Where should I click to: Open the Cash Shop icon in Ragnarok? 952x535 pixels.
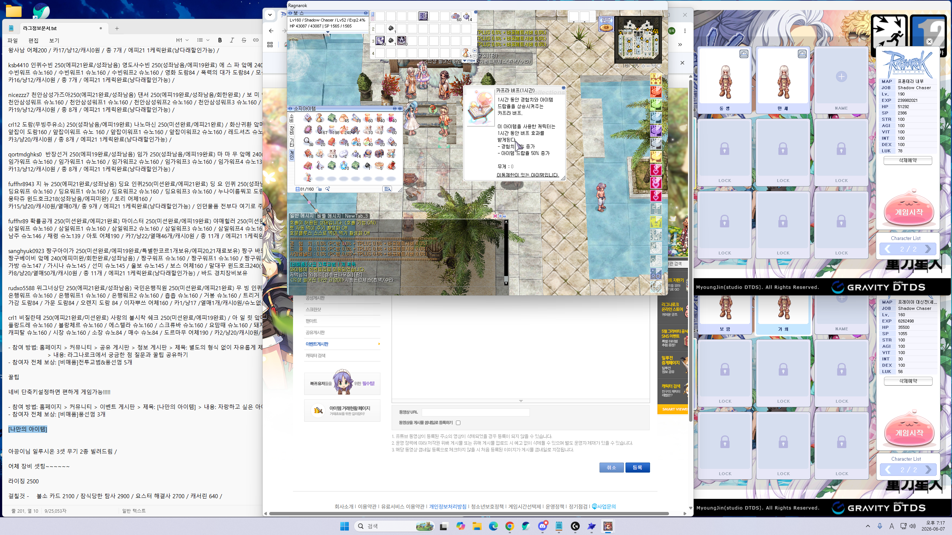[606, 24]
